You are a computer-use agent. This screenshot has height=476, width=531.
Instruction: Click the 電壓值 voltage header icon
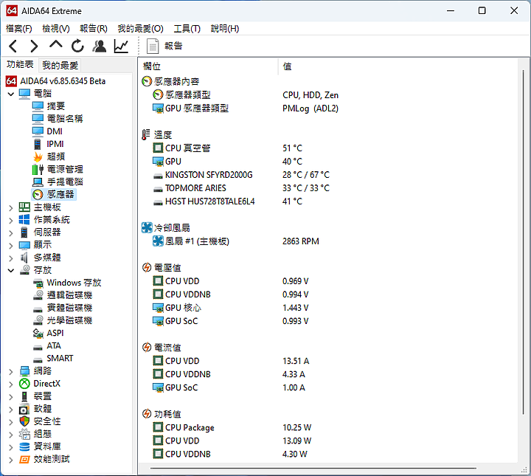tap(147, 268)
